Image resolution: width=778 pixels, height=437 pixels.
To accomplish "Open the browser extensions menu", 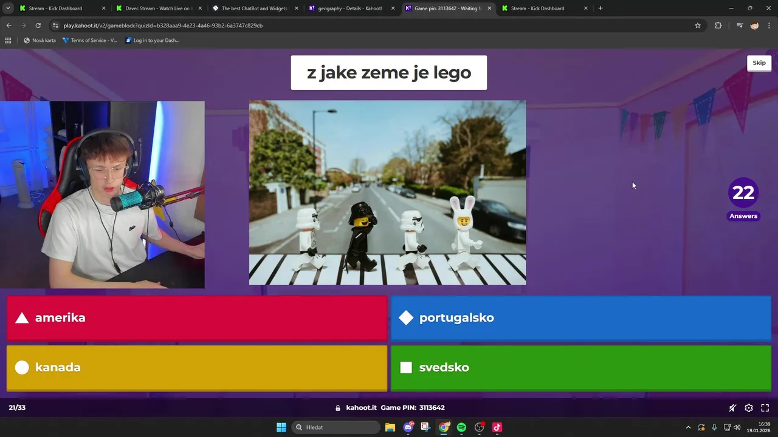I will click(718, 25).
